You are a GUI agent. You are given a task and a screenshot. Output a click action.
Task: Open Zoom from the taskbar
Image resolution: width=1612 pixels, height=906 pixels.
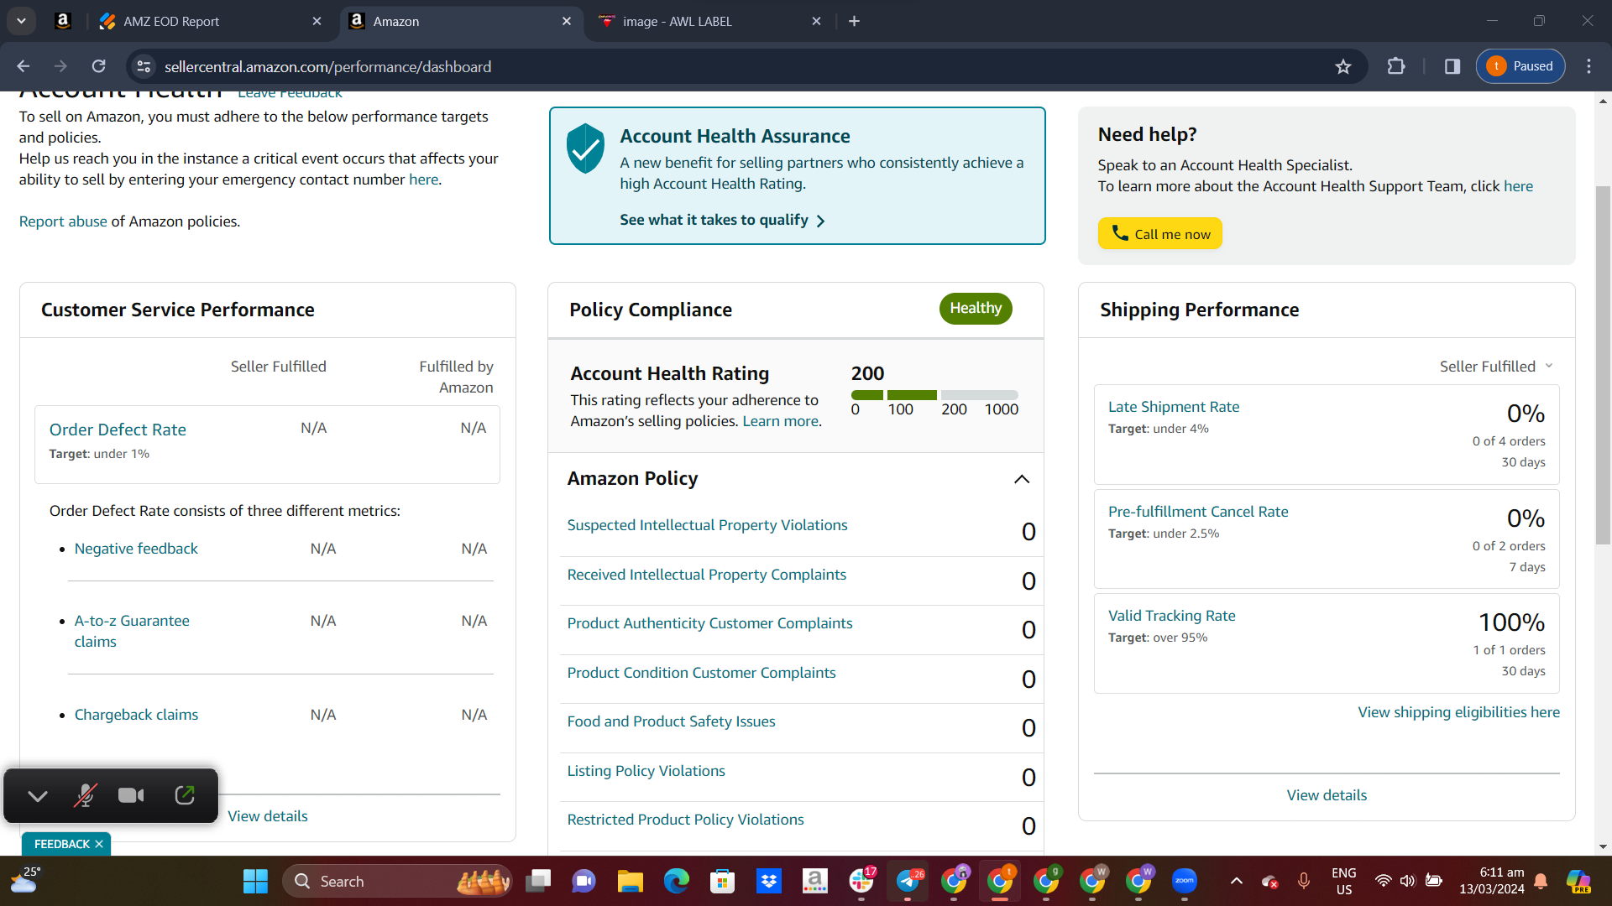[x=1185, y=882]
